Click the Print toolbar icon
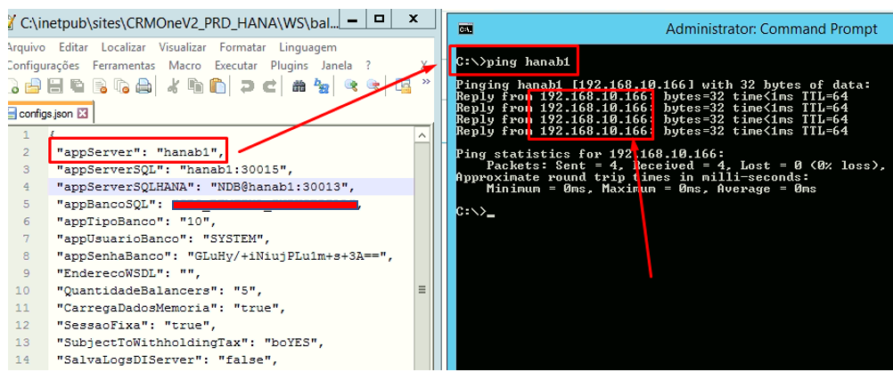The width and height of the screenshot is (893, 380). 143,86
